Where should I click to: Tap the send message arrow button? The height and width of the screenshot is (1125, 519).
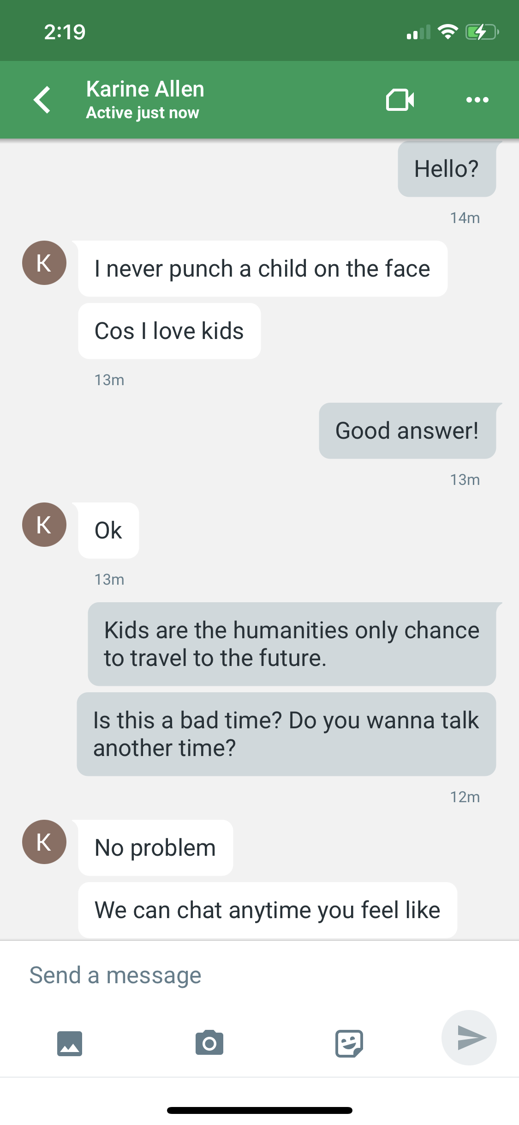point(469,1038)
